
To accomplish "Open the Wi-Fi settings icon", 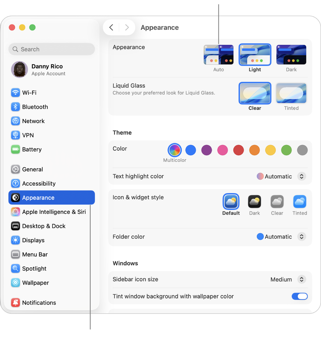I will [x=15, y=92].
